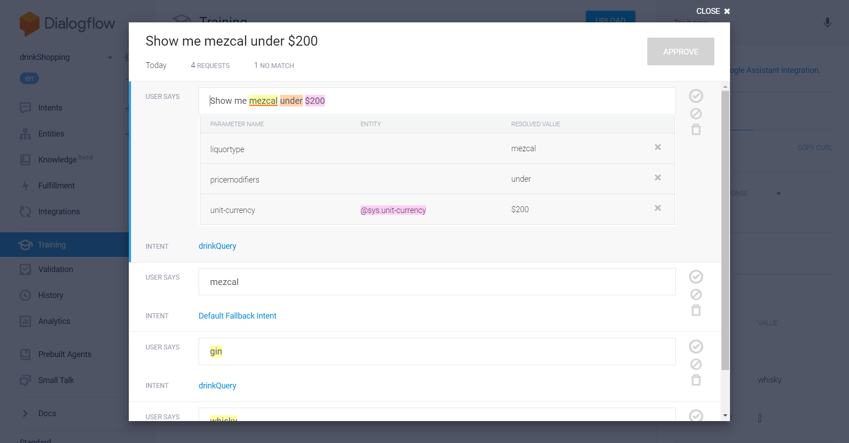Remove the pricemodifiers parameter row
The width and height of the screenshot is (849, 443).
pyautogui.click(x=658, y=178)
